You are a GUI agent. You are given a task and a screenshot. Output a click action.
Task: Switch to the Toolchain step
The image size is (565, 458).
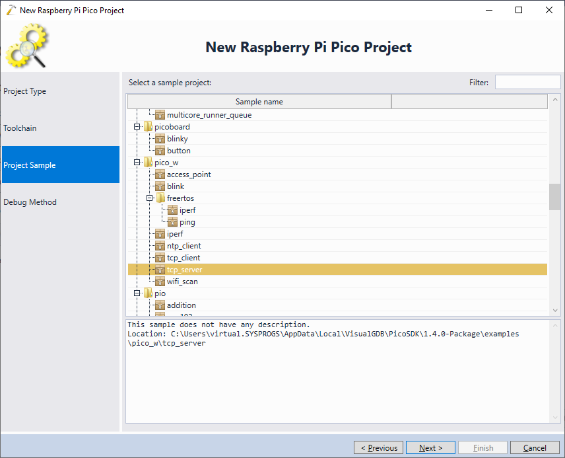point(61,128)
